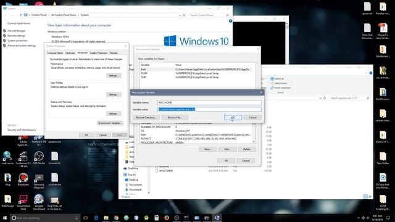Screen dimensions: 395x222
Task: Open Device Manager from Control Panel sidebar
Action: (17, 31)
